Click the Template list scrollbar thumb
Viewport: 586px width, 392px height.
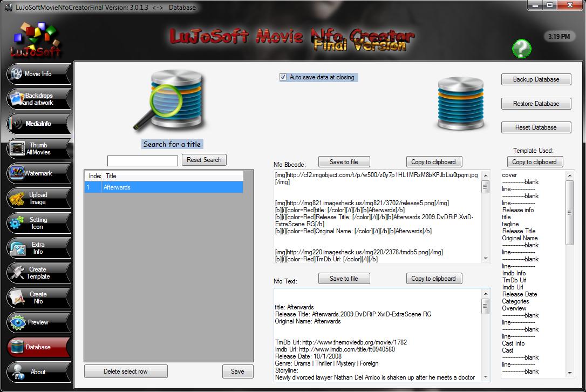point(570,212)
